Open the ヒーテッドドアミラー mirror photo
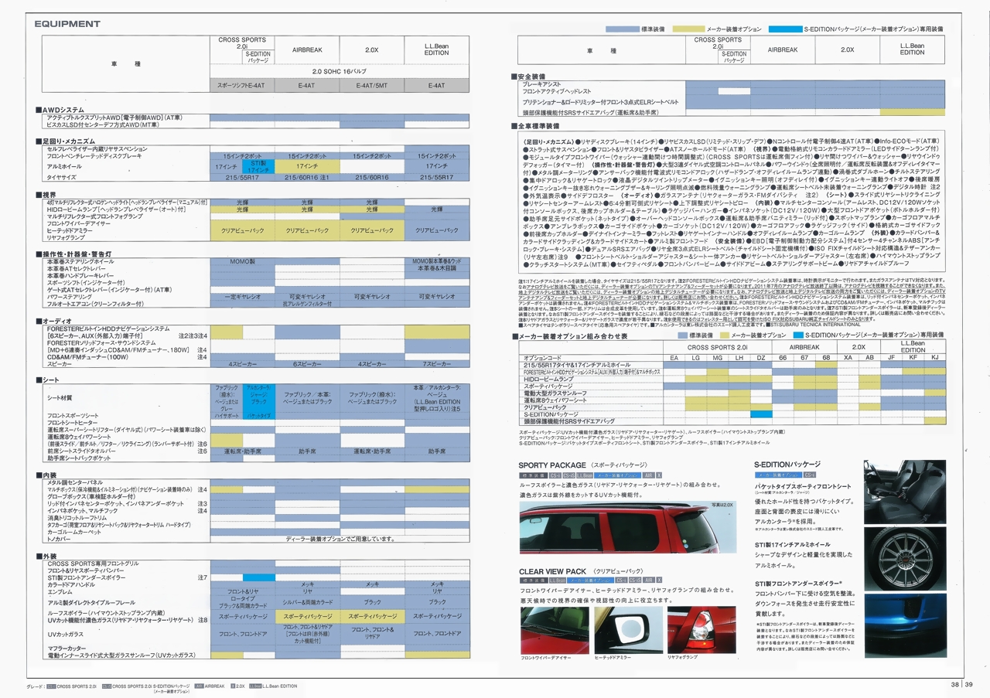The width and height of the screenshot is (990, 698). (627, 629)
